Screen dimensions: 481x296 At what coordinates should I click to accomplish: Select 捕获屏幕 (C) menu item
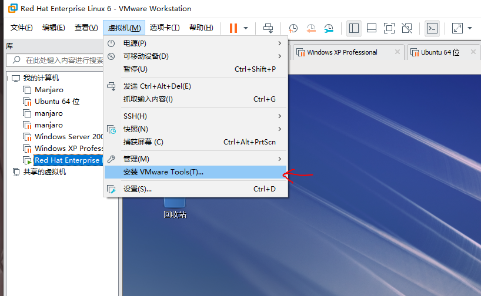196,142
